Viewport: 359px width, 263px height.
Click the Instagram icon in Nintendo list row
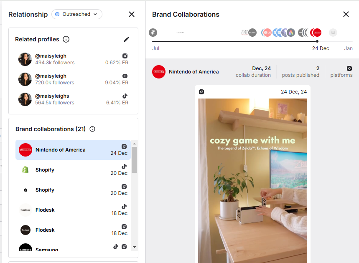124,147
